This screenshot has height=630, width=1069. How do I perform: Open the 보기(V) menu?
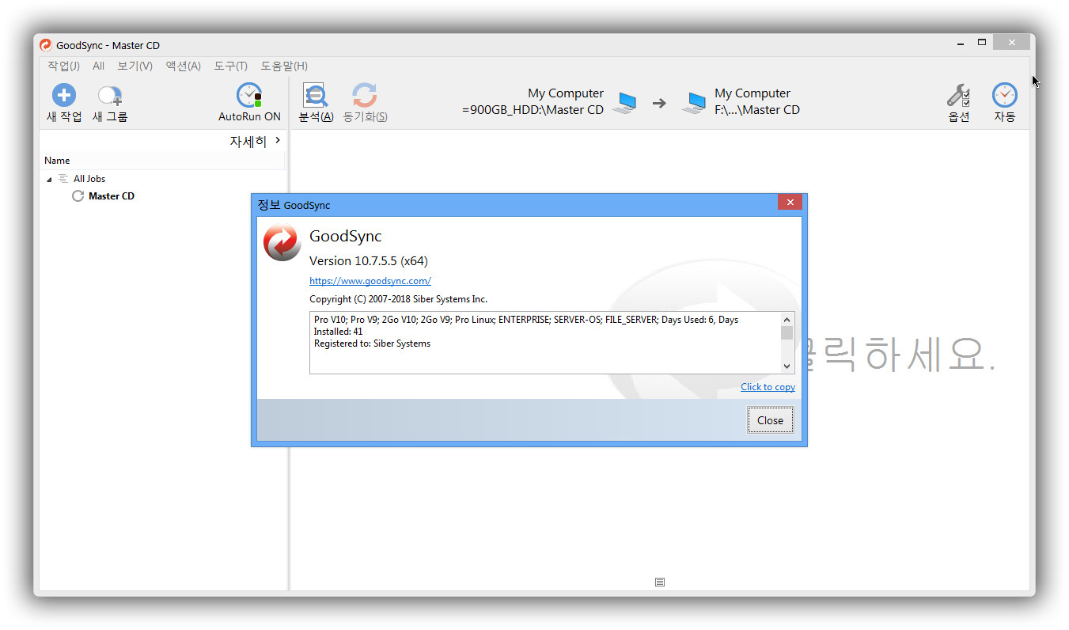[x=135, y=66]
